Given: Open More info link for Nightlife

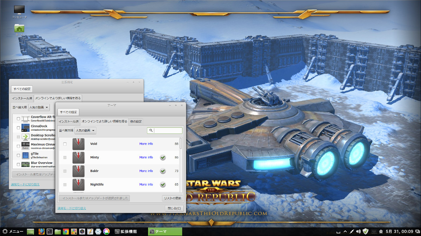Looking at the screenshot, I should tap(146, 185).
